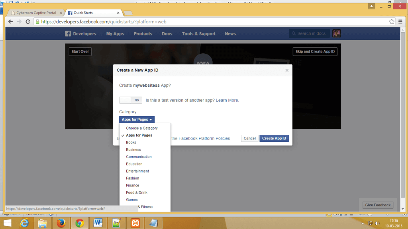Show hidden system tray icons arrow
Image resolution: width=408 pixels, height=229 pixels.
point(363,223)
